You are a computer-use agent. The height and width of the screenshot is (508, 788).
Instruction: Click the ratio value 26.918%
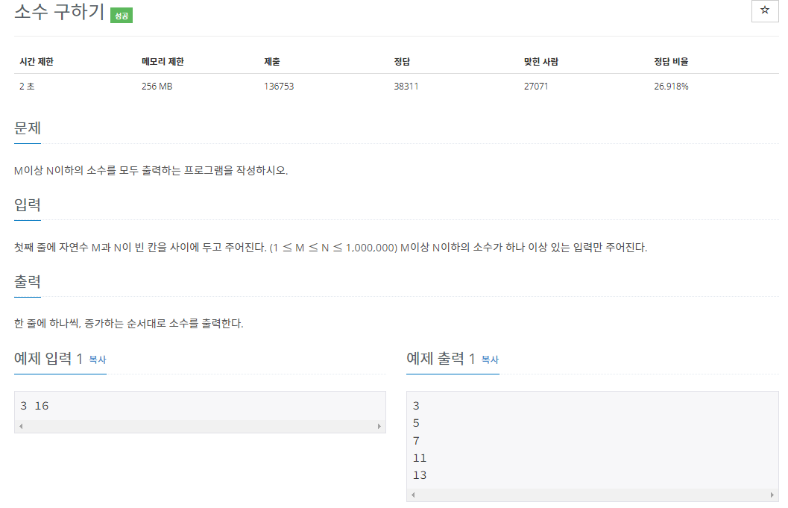tap(671, 86)
